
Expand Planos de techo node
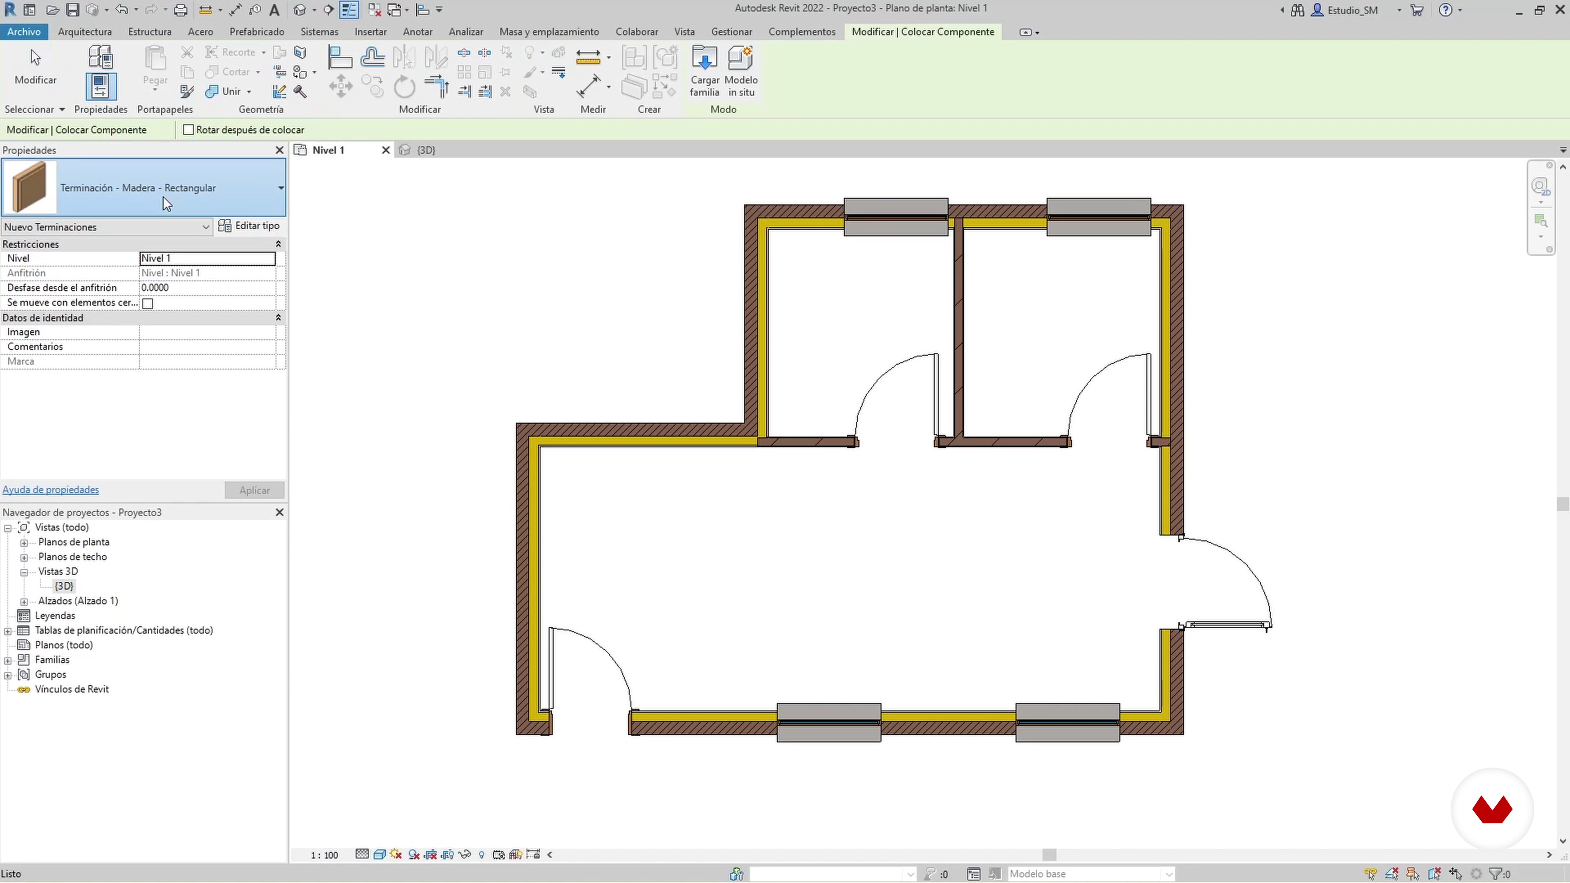pyautogui.click(x=24, y=557)
